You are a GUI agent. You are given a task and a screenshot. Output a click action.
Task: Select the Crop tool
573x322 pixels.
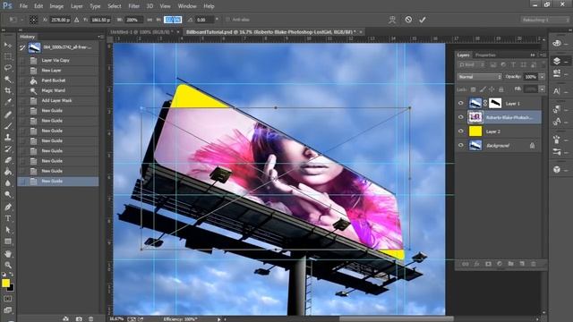[x=8, y=90]
